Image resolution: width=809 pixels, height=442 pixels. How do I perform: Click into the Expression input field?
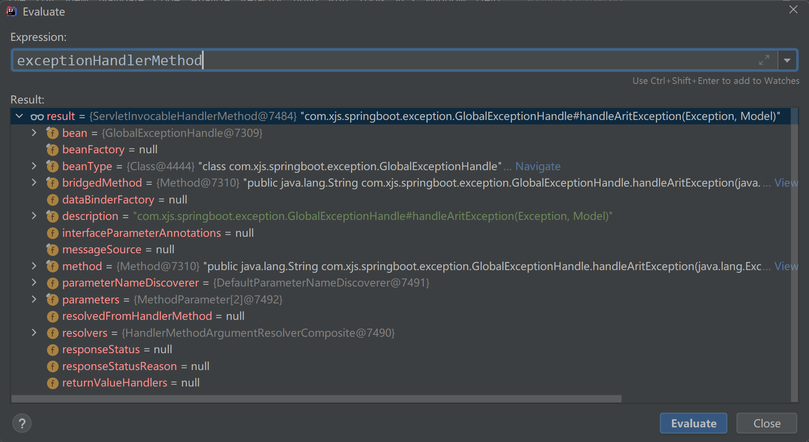(x=386, y=60)
